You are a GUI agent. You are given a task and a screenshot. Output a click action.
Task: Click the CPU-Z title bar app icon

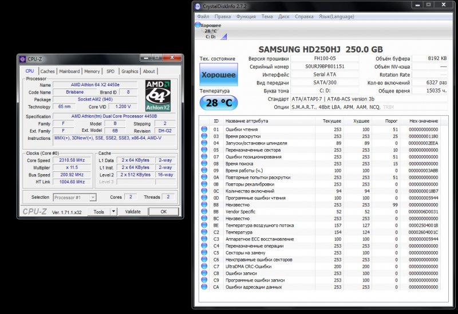(x=22, y=59)
